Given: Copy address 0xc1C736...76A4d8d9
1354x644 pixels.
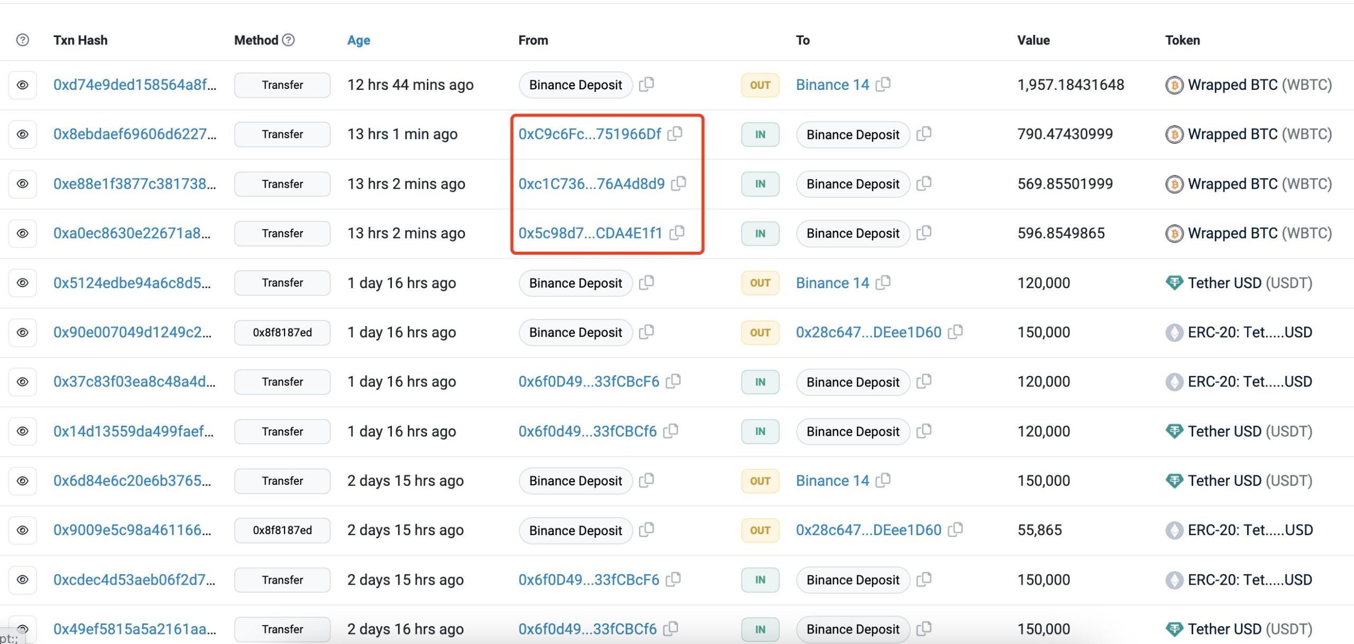Looking at the screenshot, I should tap(679, 183).
